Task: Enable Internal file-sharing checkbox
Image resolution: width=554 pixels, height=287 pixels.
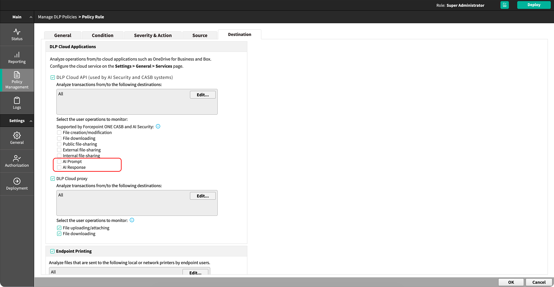Action: click(59, 156)
